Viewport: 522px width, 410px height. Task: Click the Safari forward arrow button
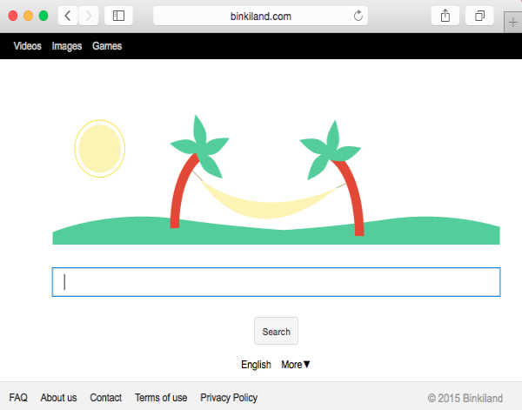pos(89,16)
